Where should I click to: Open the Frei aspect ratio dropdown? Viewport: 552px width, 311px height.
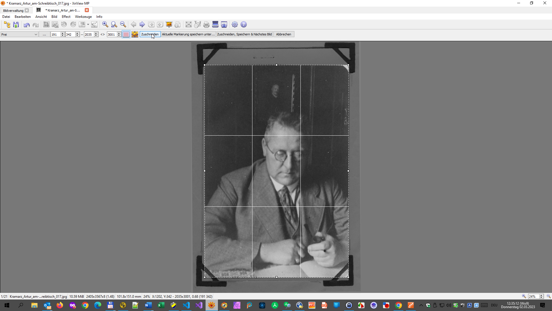coord(19,34)
